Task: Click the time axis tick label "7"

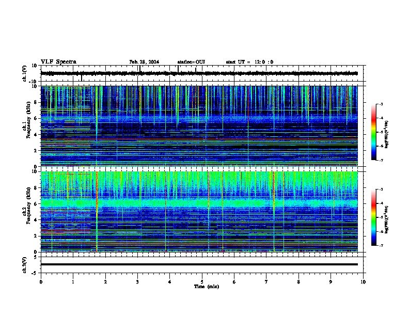Action: click(x=266, y=282)
